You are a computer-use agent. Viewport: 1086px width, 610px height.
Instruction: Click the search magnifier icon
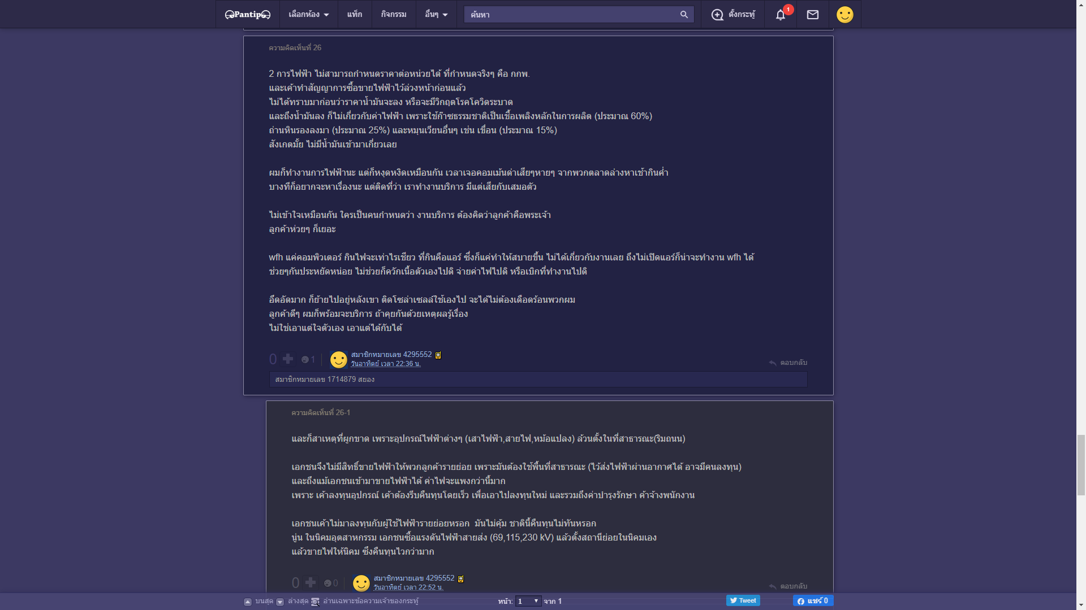[684, 15]
